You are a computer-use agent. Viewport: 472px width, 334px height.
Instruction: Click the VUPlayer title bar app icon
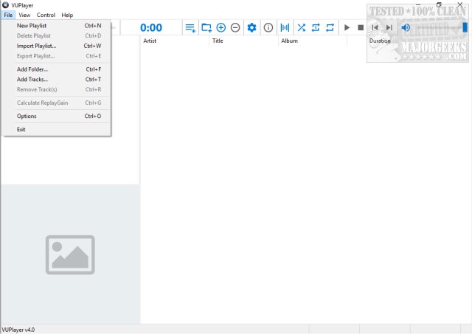(x=5, y=5)
